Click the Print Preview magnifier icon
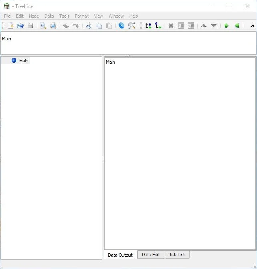Image resolution: width=257 pixels, height=269 pixels. pos(43,26)
